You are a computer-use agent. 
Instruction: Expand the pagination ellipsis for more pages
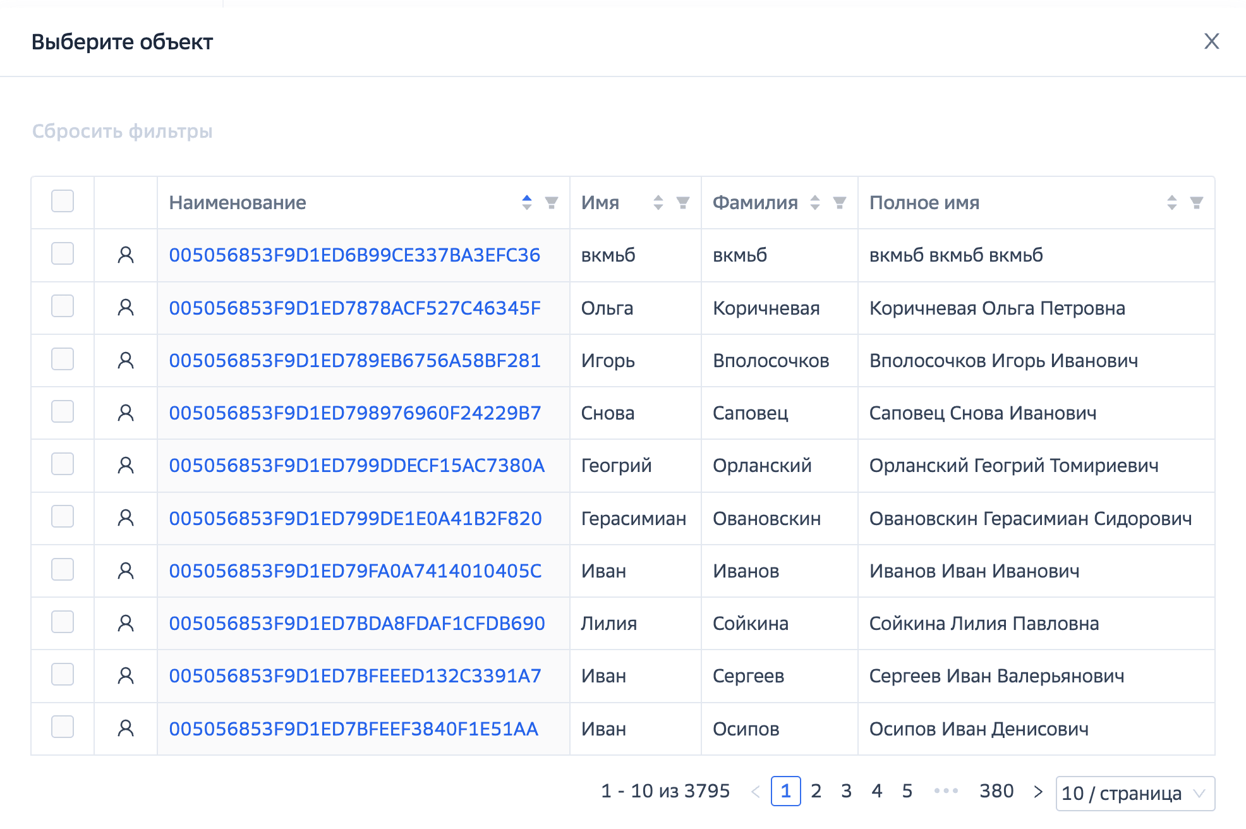point(946,791)
